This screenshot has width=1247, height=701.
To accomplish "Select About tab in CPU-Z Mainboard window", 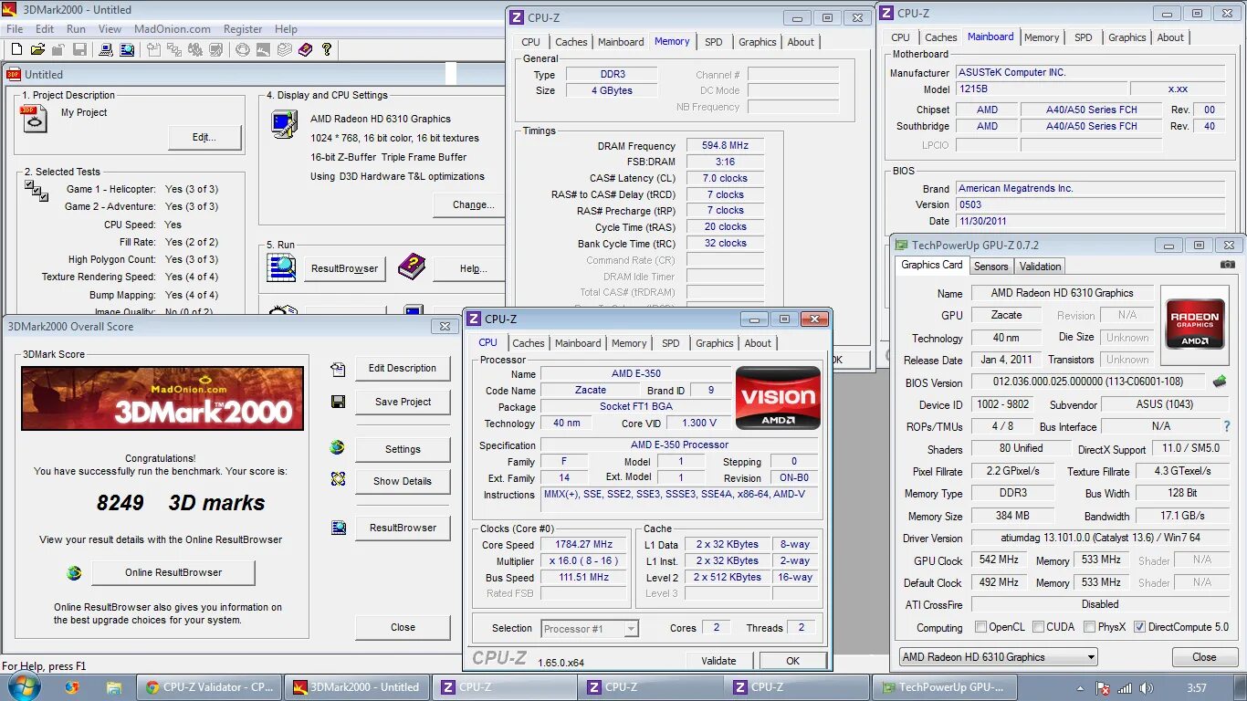I will coord(1170,37).
